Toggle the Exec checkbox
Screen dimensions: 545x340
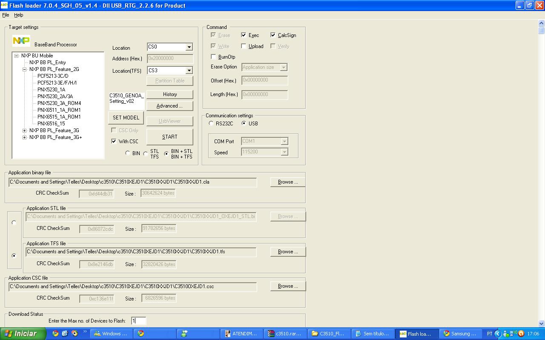243,35
